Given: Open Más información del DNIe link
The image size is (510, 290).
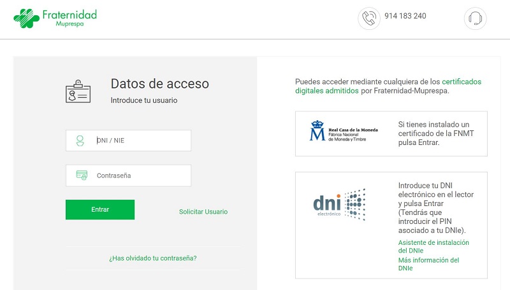Looking at the screenshot, I should pos(428,264).
